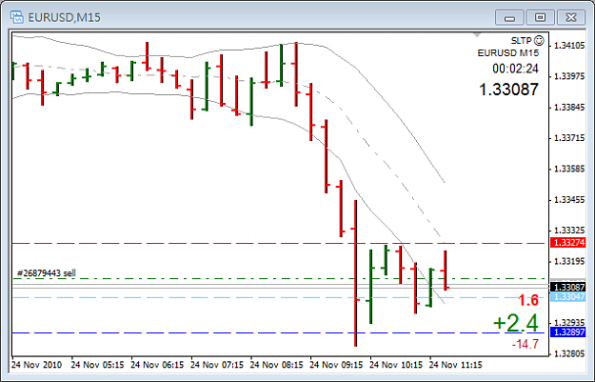595x382 pixels.
Task: Click the 1.33195 price scale label
Action: pyautogui.click(x=569, y=261)
